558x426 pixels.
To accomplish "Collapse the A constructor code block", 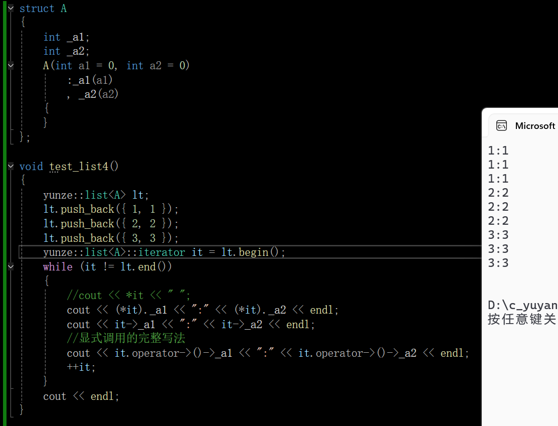I will coord(11,65).
